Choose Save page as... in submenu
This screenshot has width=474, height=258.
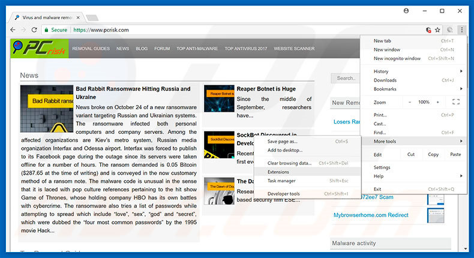tap(307, 141)
